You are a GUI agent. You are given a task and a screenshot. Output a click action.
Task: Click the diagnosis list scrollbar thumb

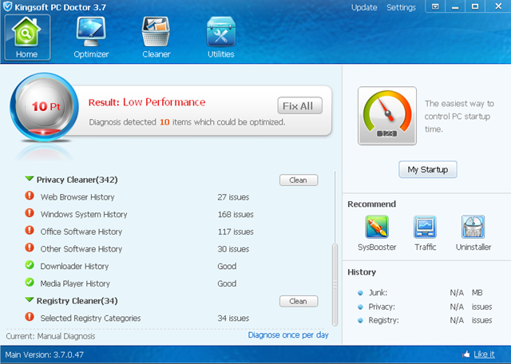(335, 284)
